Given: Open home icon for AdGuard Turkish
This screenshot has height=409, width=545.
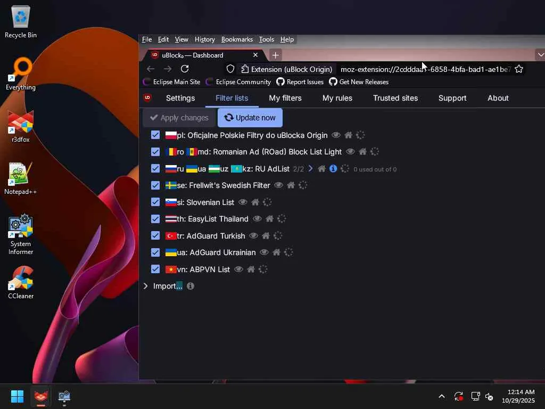Looking at the screenshot, I should coord(266,236).
